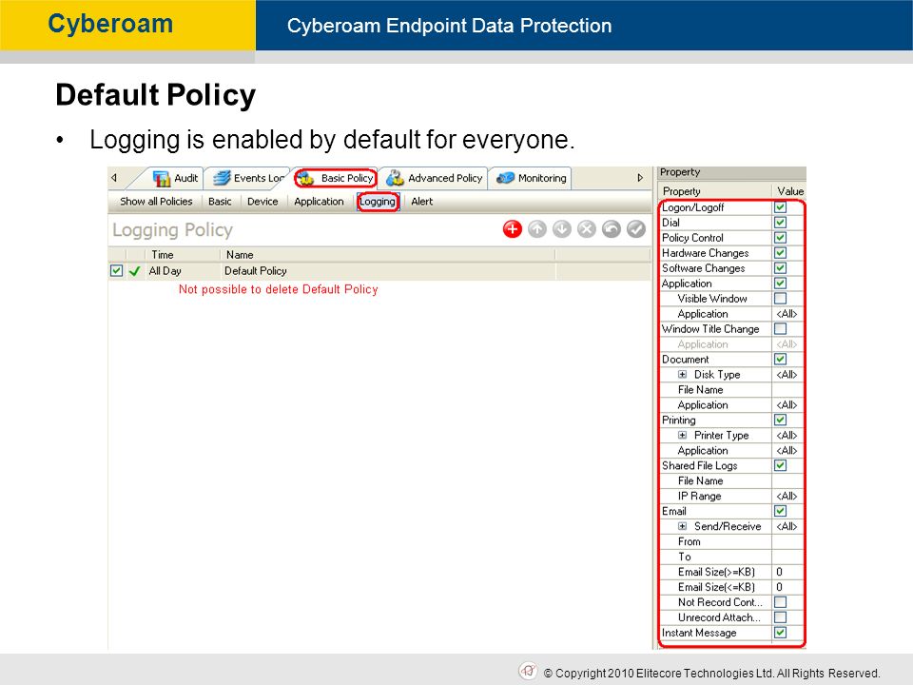Open the Printer Type <All> value
Image resolution: width=913 pixels, height=685 pixels.
(x=787, y=435)
